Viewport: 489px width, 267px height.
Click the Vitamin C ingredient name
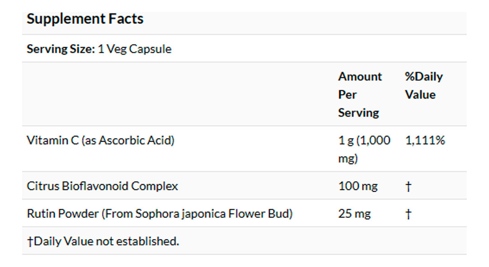[x=53, y=140]
